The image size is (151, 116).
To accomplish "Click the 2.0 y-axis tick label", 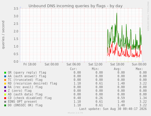I will coord(16,31).
